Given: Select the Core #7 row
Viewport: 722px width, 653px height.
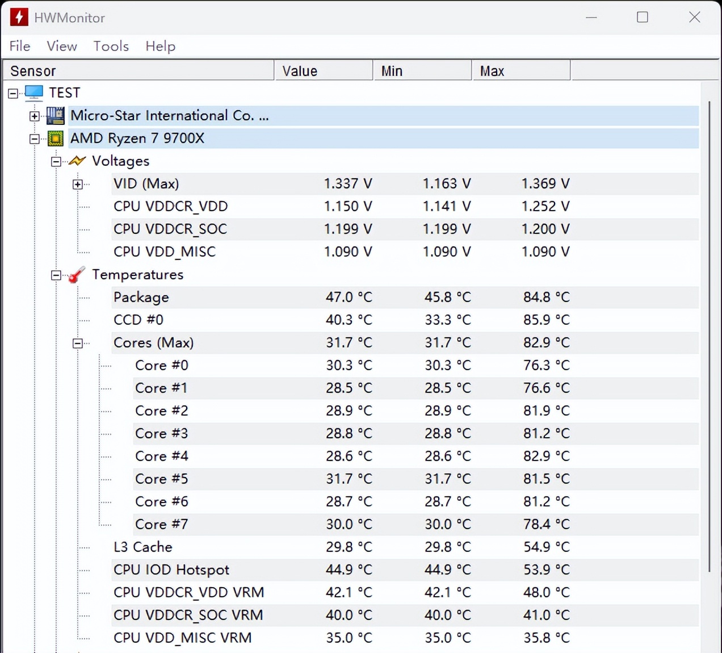Looking at the screenshot, I should 416,525.
